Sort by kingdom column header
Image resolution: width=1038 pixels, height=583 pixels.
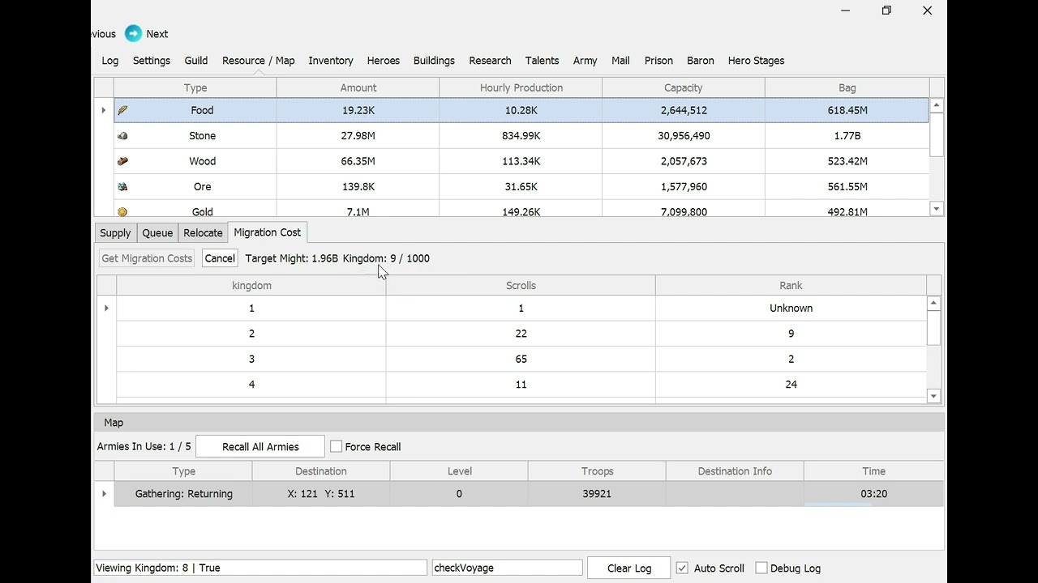[x=251, y=285]
